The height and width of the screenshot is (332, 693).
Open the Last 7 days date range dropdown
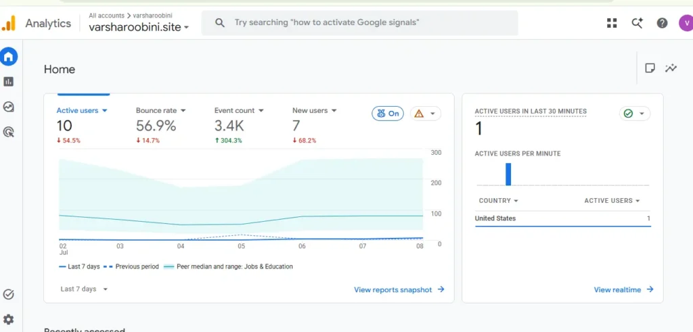click(x=84, y=289)
